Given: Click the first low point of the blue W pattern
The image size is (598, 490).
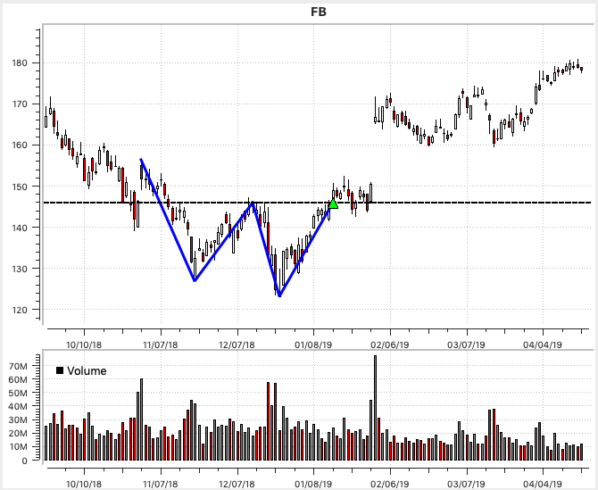Looking at the screenshot, I should tap(195, 280).
